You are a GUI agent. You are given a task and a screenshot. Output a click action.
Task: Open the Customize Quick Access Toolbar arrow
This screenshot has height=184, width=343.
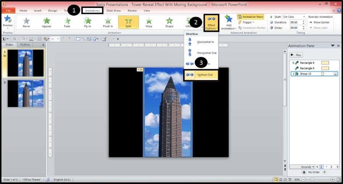pos(118,39)
